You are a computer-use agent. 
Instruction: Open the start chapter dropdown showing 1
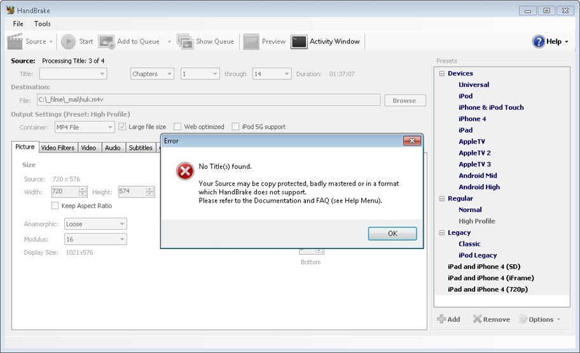tap(200, 74)
